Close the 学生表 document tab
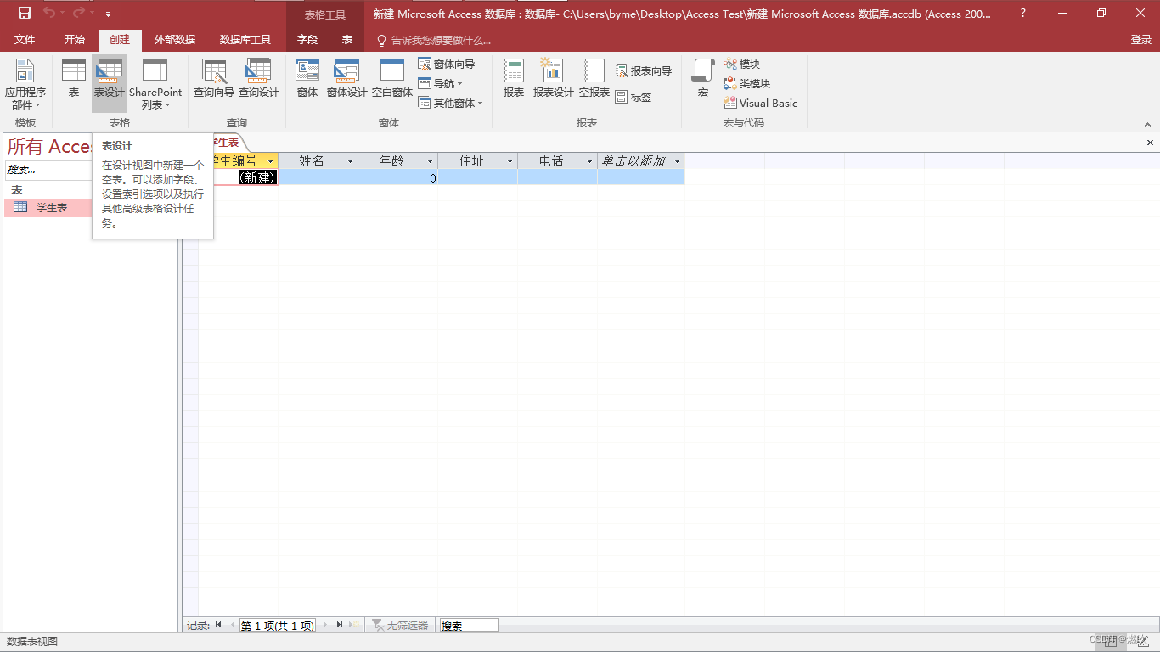This screenshot has height=652, width=1160. point(1151,143)
